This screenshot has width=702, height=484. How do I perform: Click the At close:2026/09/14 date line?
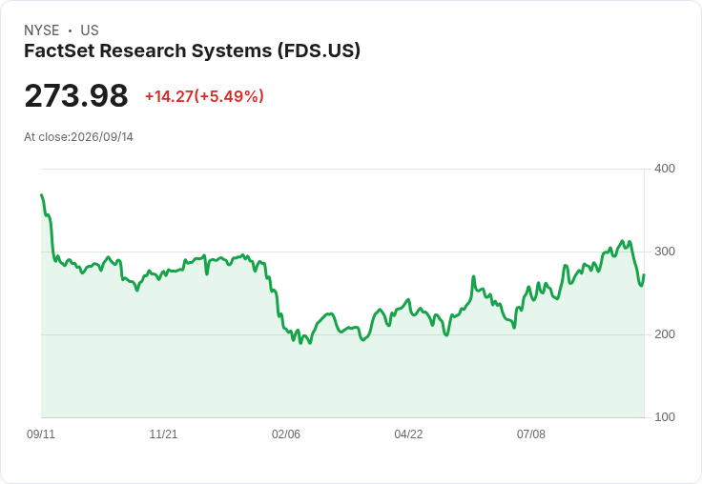point(79,137)
